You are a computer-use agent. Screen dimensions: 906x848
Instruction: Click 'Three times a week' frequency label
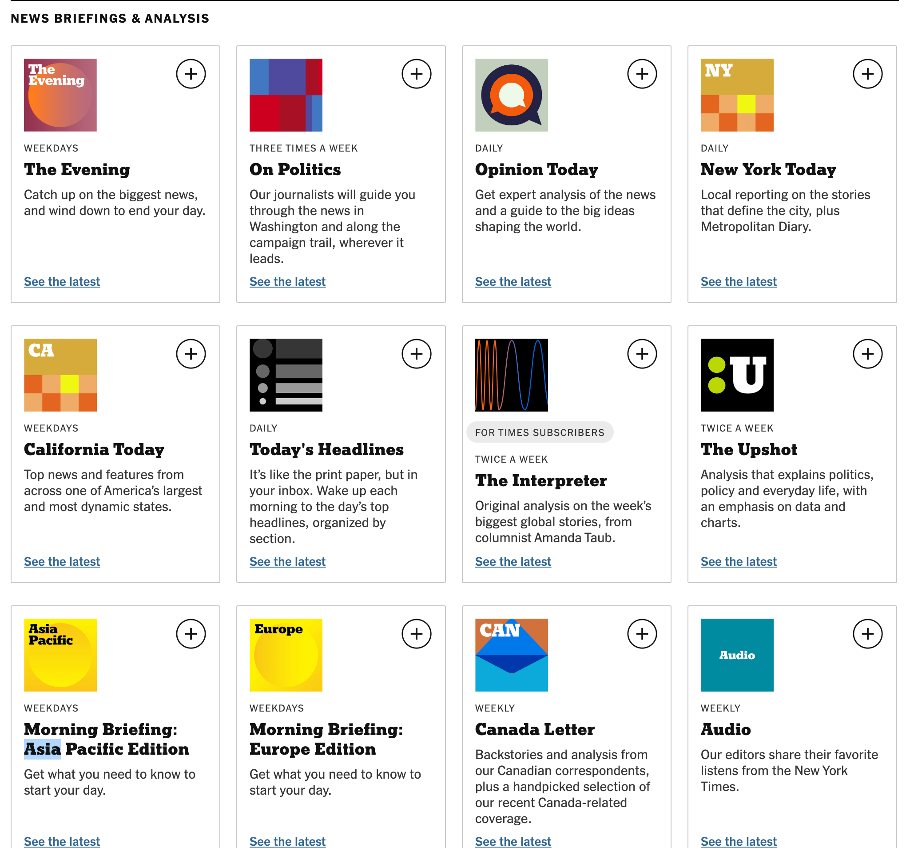[303, 148]
